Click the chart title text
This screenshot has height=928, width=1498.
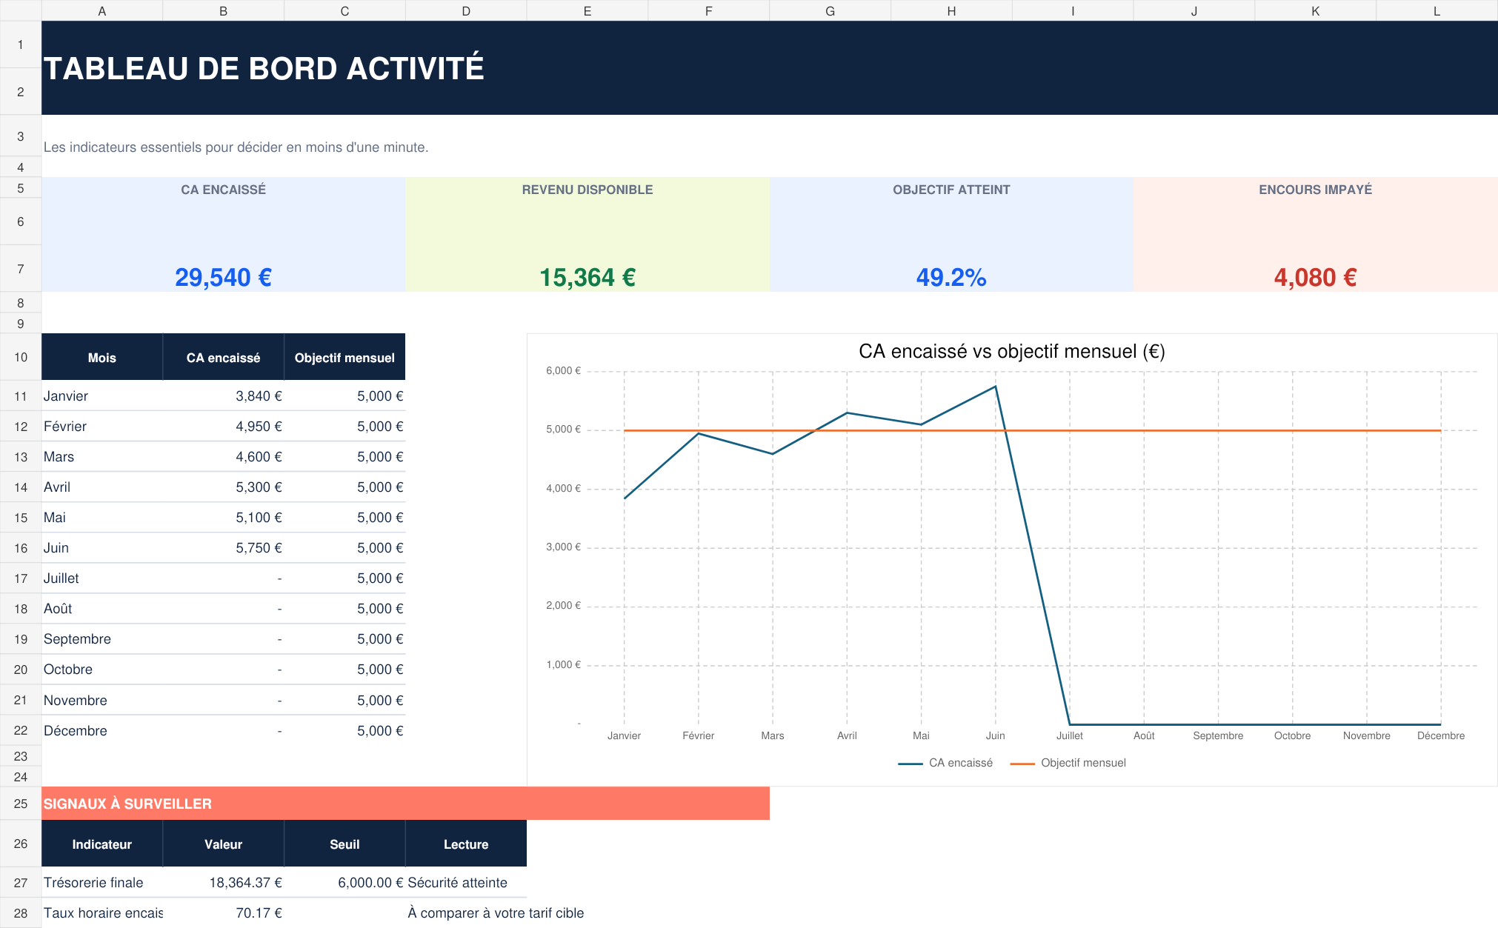click(1011, 351)
